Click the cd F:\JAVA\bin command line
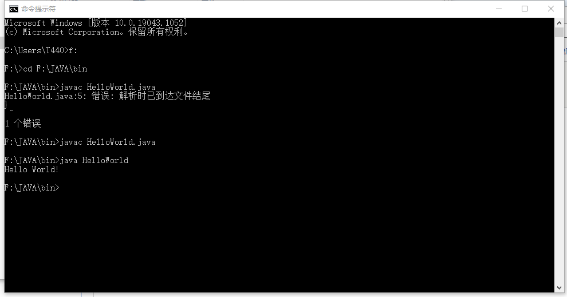 pos(46,69)
